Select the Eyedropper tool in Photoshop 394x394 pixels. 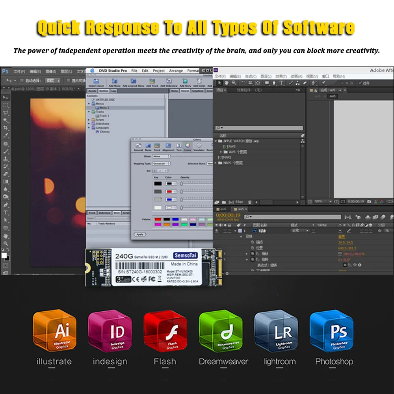click(x=6, y=136)
